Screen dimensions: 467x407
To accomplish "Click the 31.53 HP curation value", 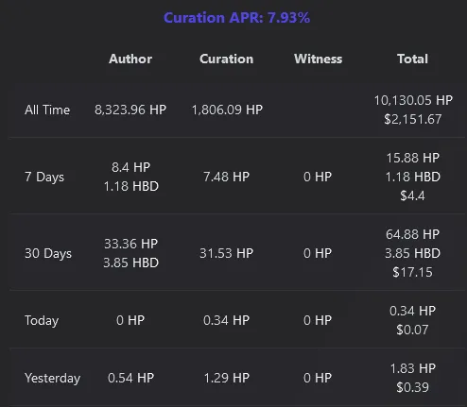I will [x=227, y=253].
